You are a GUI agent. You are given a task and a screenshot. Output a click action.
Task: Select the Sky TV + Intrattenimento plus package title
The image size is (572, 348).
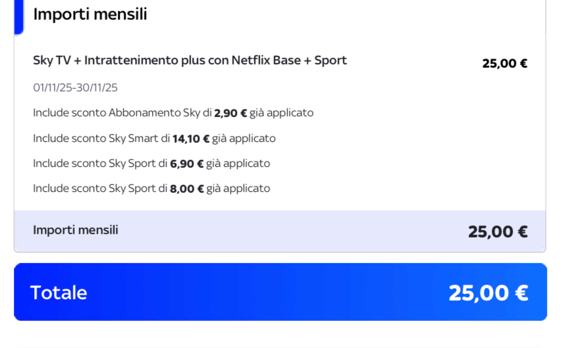(190, 61)
